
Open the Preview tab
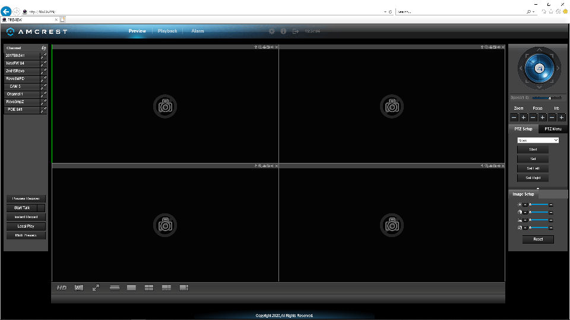[x=137, y=31]
